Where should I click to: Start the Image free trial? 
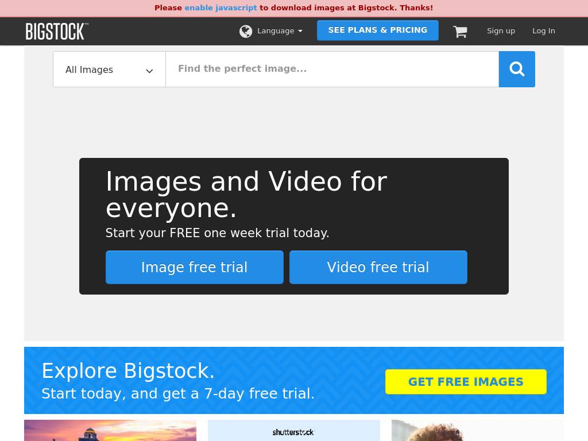point(195,267)
